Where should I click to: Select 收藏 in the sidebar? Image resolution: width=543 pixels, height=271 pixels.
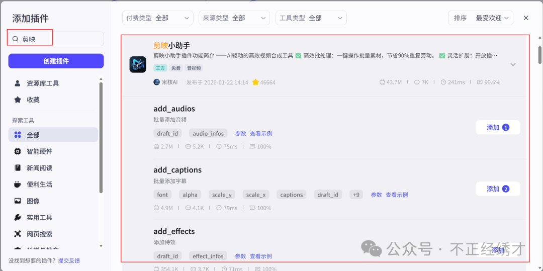[x=53, y=100]
